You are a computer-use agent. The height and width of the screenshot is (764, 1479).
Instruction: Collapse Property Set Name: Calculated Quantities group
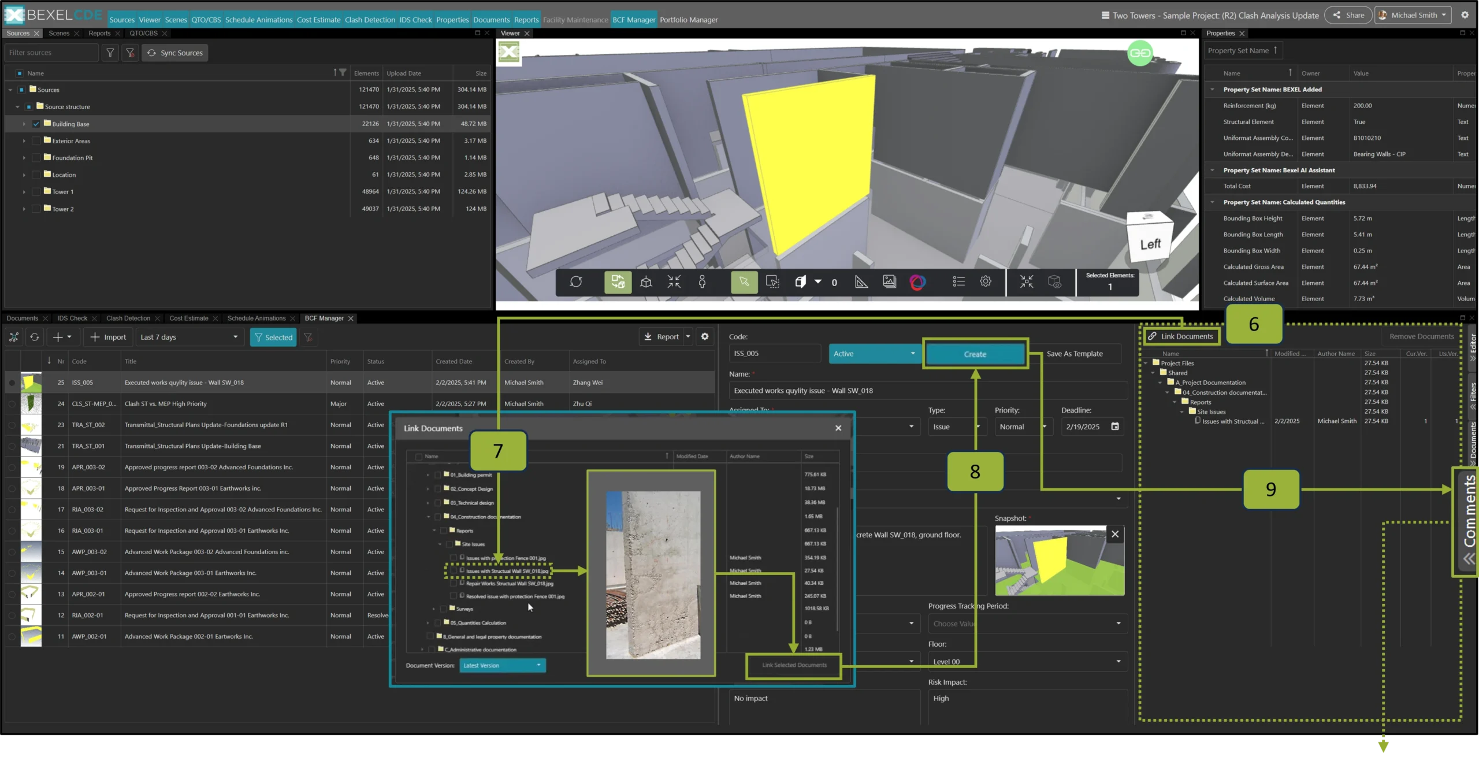(1212, 202)
